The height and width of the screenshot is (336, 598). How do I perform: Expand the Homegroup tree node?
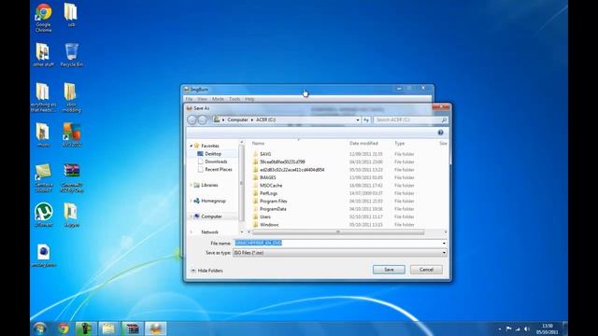(191, 201)
